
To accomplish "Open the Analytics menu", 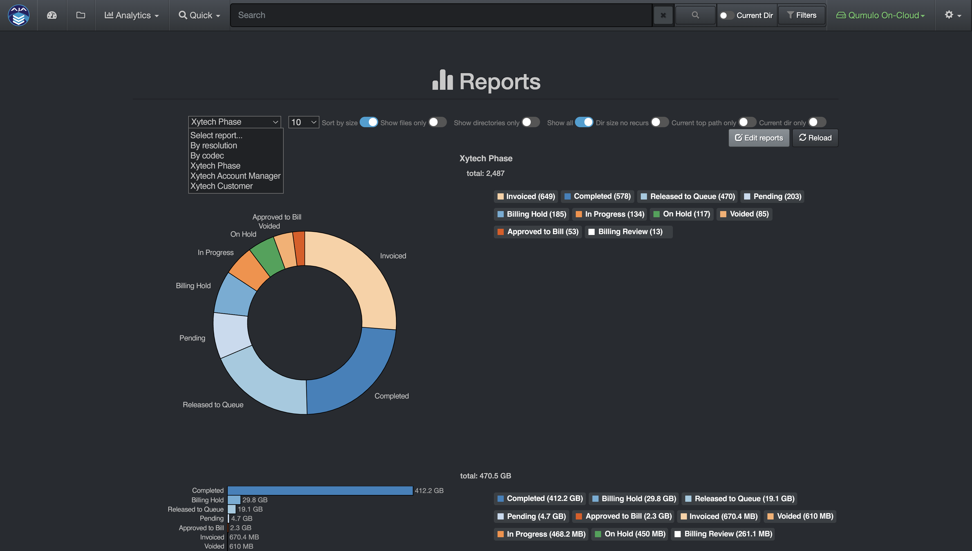I will click(131, 15).
